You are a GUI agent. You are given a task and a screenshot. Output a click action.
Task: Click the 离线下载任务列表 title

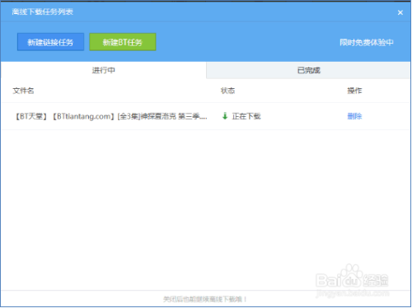coord(43,12)
